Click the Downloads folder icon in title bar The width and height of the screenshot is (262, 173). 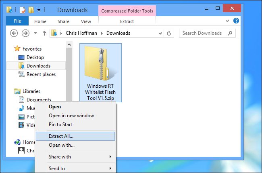9,10
